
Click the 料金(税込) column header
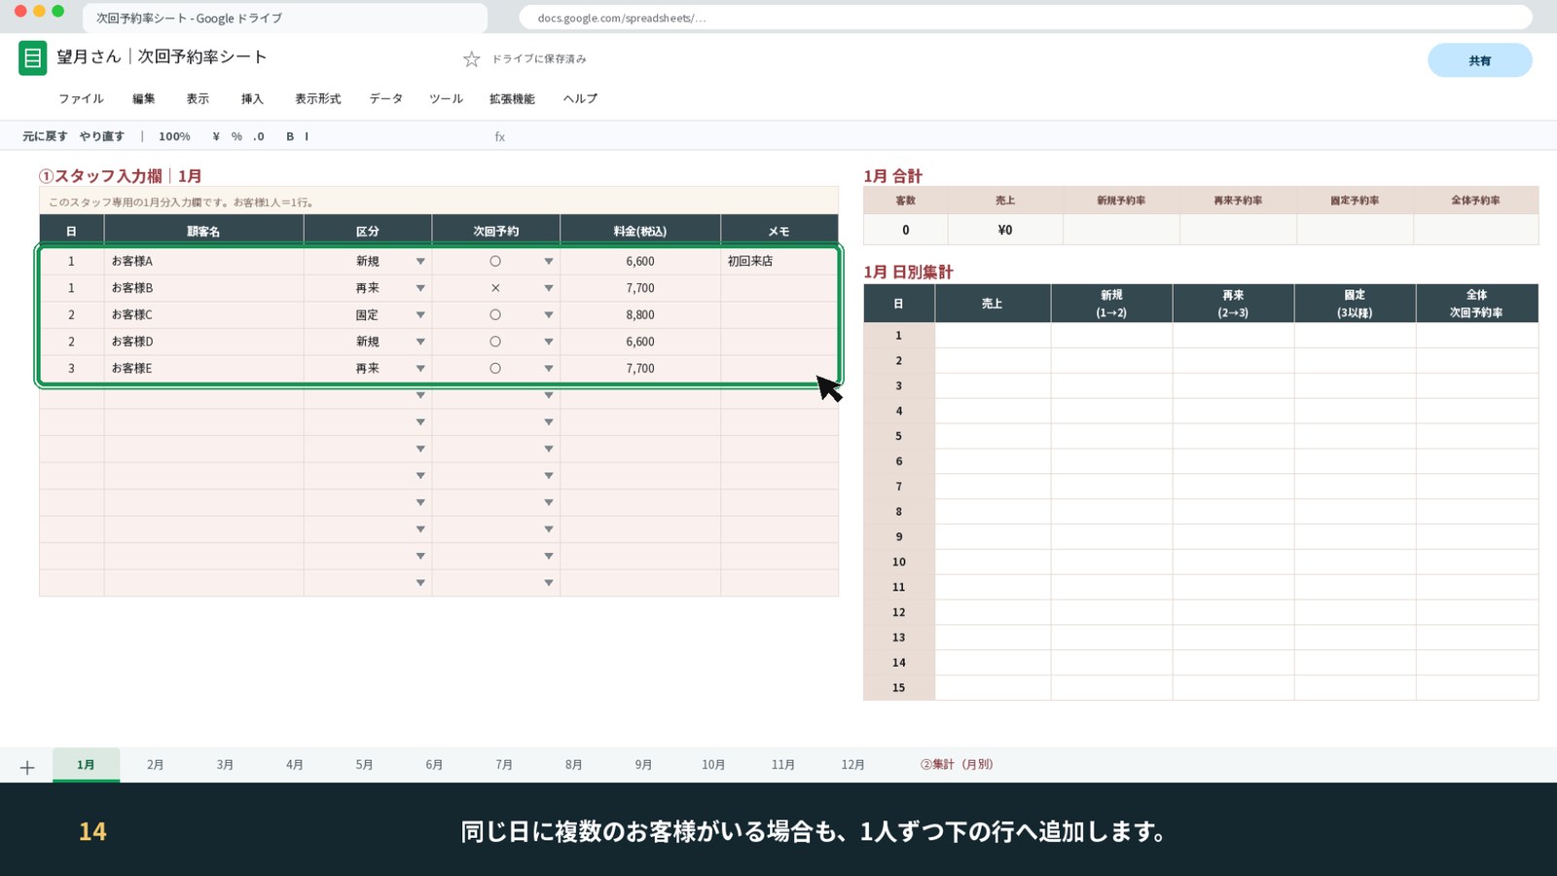[x=640, y=232]
